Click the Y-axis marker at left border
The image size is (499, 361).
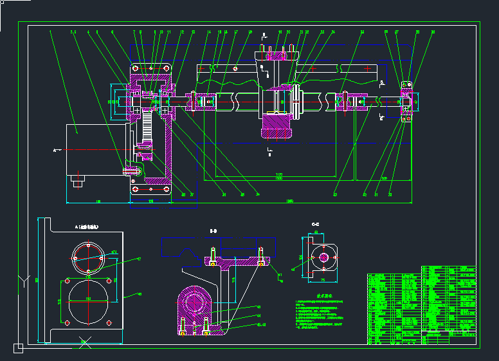pos(24,280)
